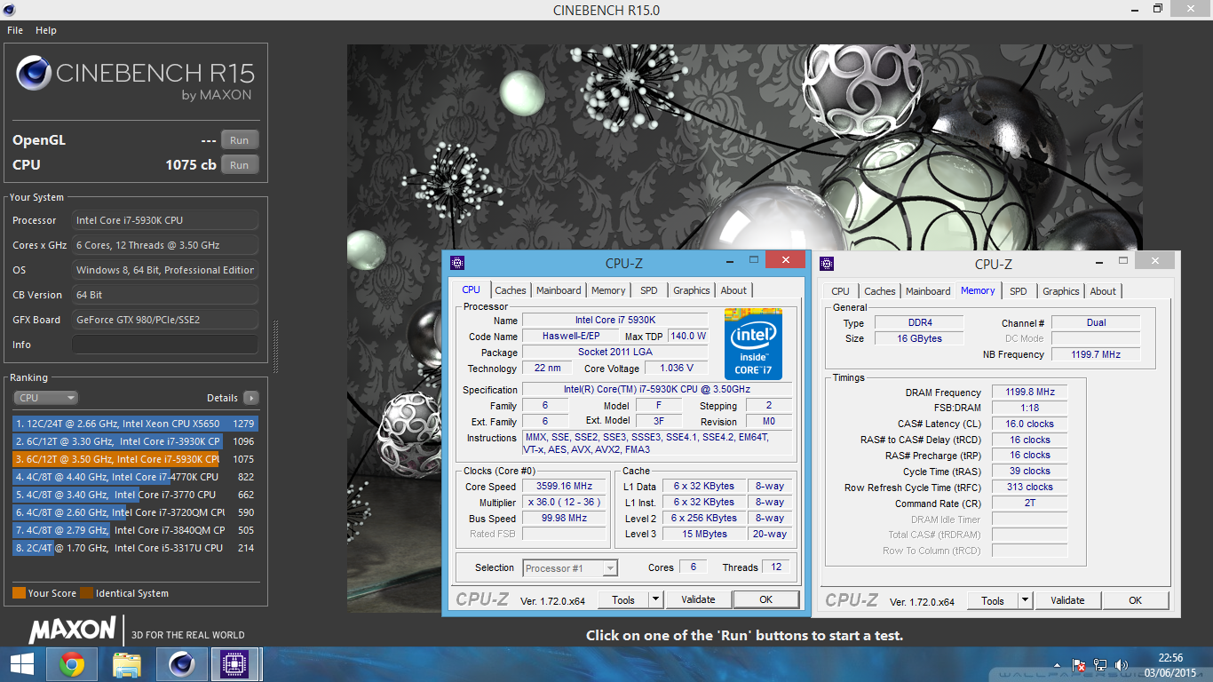The height and width of the screenshot is (682, 1213).
Task: Switch to Caches tab in left CPU-Z
Action: [x=511, y=290]
